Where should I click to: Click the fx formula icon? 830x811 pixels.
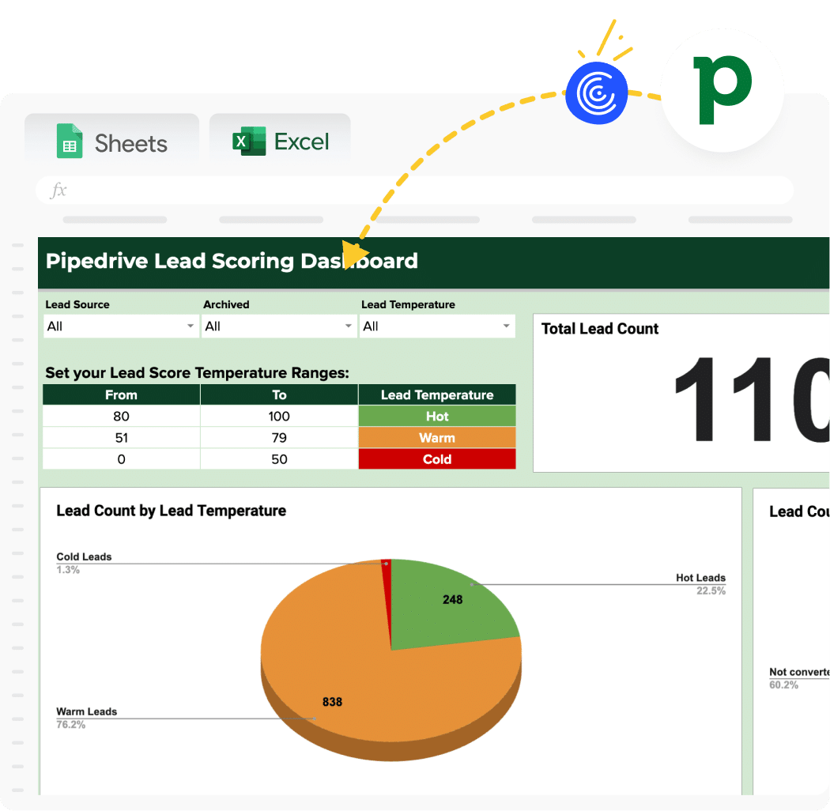coord(58,190)
